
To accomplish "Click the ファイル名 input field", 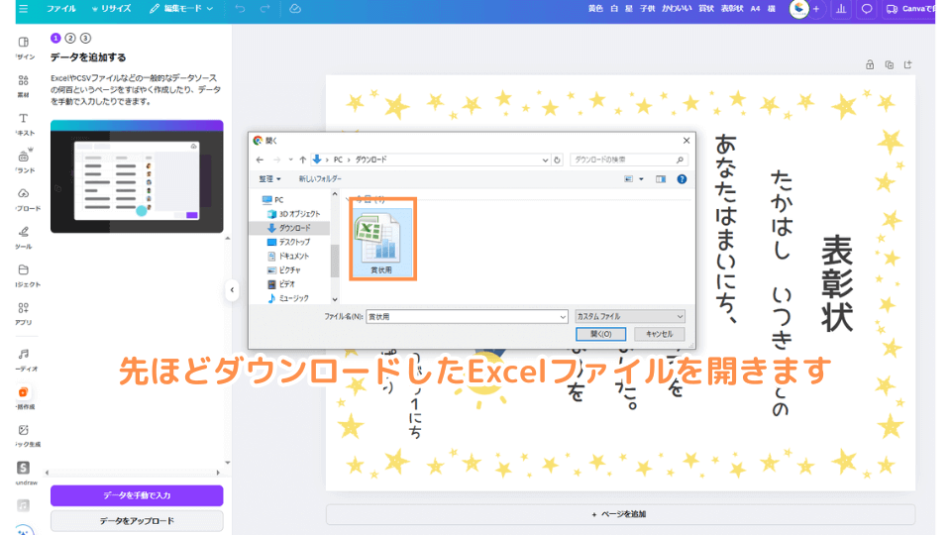I will coord(467,317).
